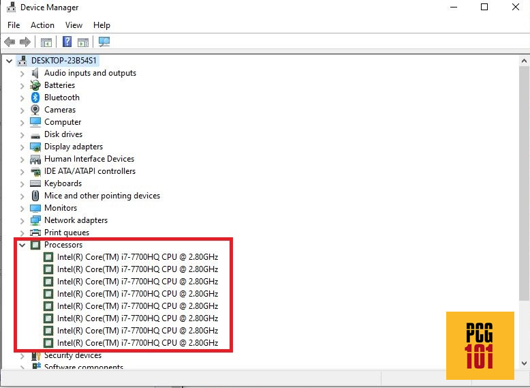Click the Processors chip icon

[x=35, y=245]
